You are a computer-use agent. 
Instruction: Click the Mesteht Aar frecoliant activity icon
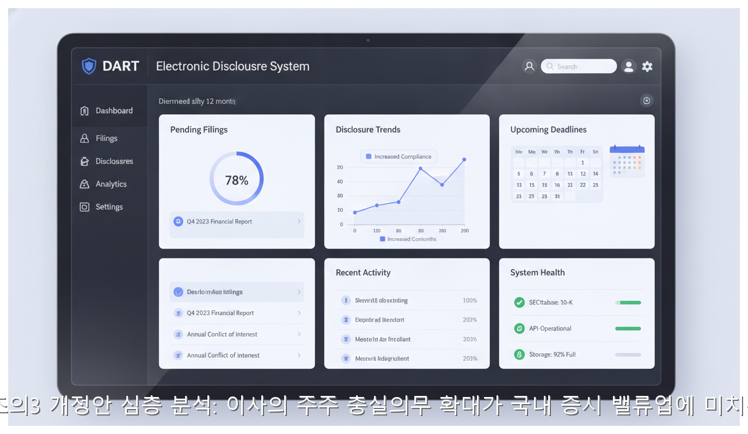point(345,339)
